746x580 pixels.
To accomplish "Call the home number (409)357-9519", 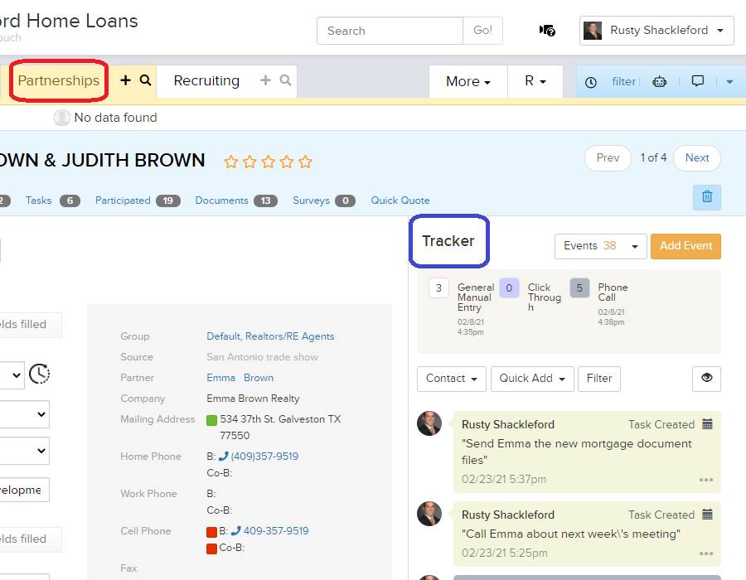I will [x=264, y=457].
